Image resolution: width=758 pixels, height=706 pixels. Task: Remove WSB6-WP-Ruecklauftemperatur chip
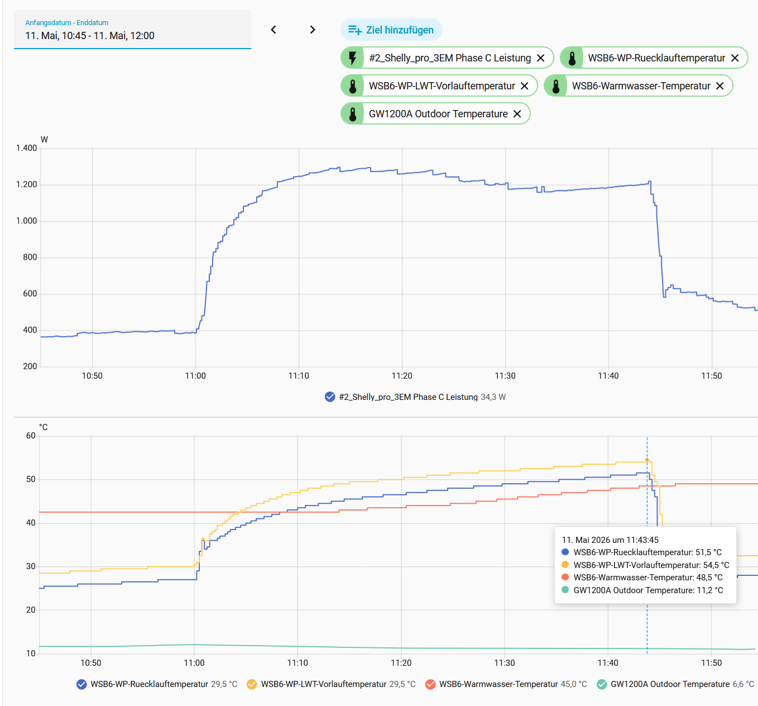[735, 58]
